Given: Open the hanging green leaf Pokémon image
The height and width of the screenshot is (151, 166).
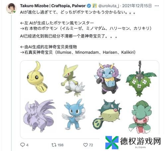Looking at the screenshot, I should click(x=141, y=79).
